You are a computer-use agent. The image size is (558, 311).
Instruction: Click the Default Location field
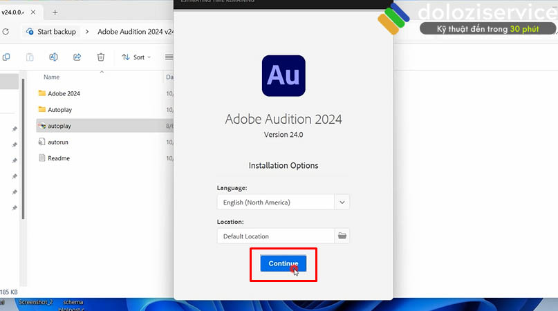(x=275, y=236)
